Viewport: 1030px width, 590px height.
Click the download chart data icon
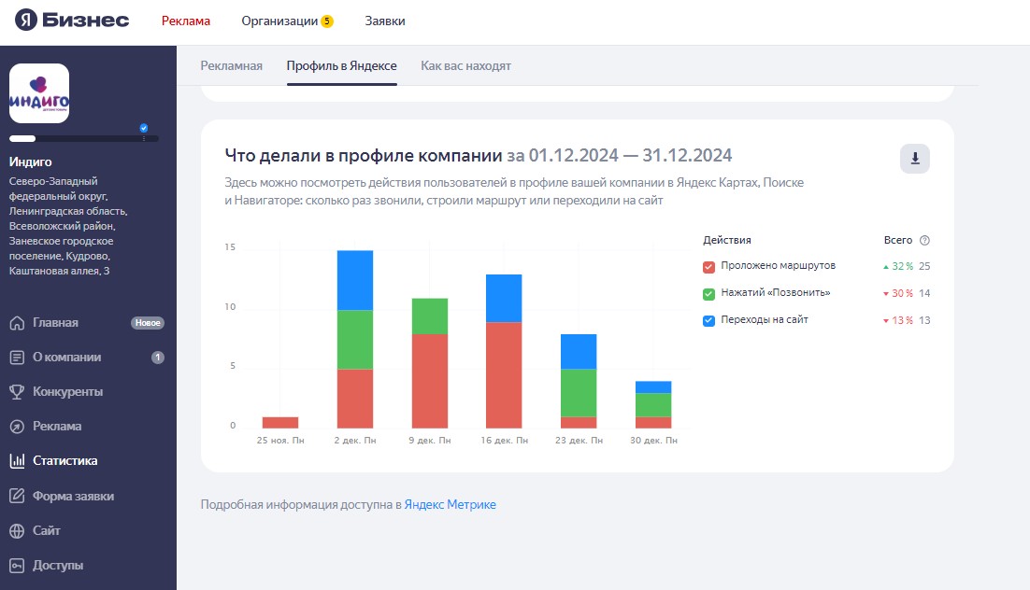[x=914, y=159]
